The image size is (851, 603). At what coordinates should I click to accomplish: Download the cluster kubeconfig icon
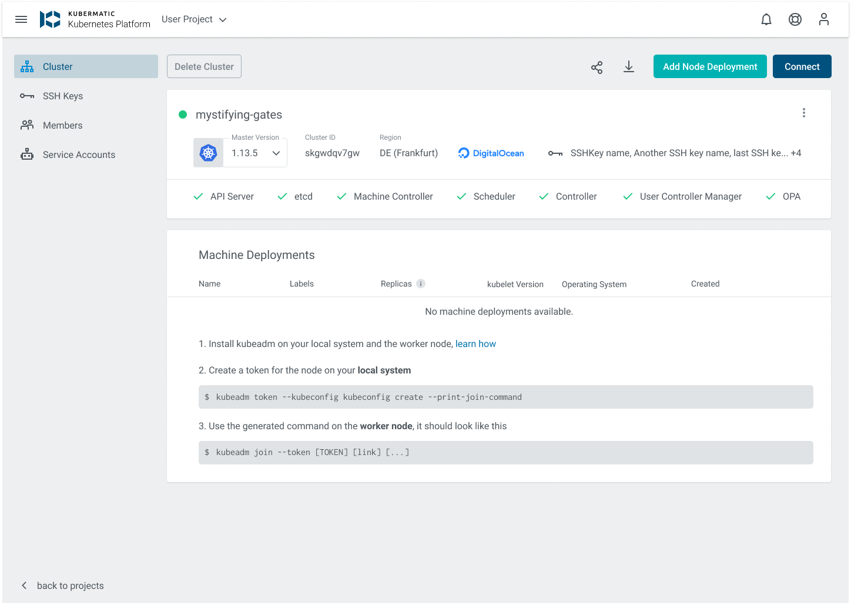tap(629, 67)
